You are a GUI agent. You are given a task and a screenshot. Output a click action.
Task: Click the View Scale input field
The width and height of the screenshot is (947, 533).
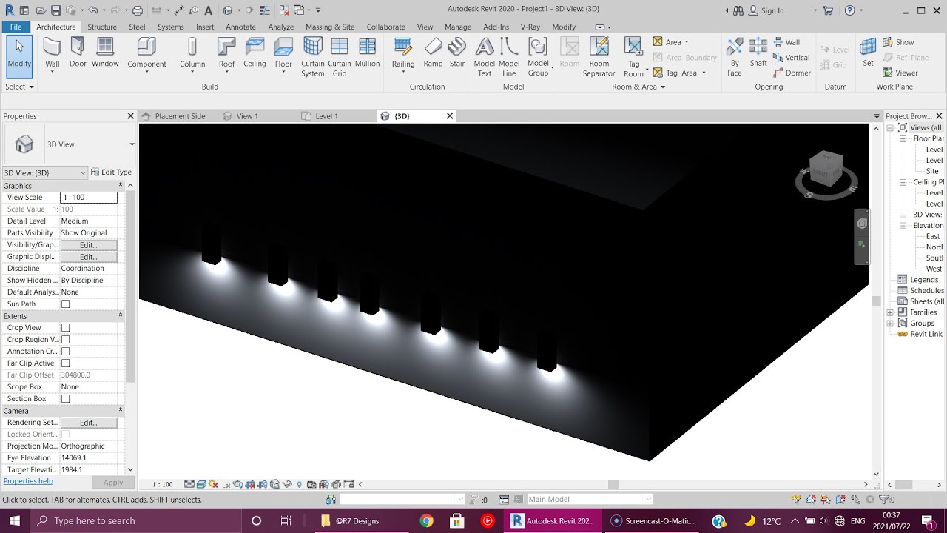88,198
